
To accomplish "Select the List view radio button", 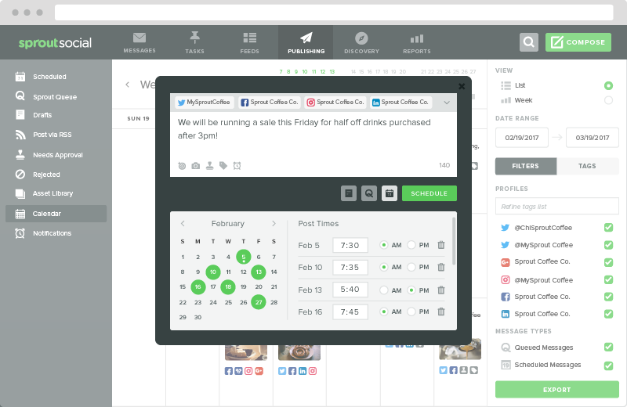I will (x=608, y=85).
